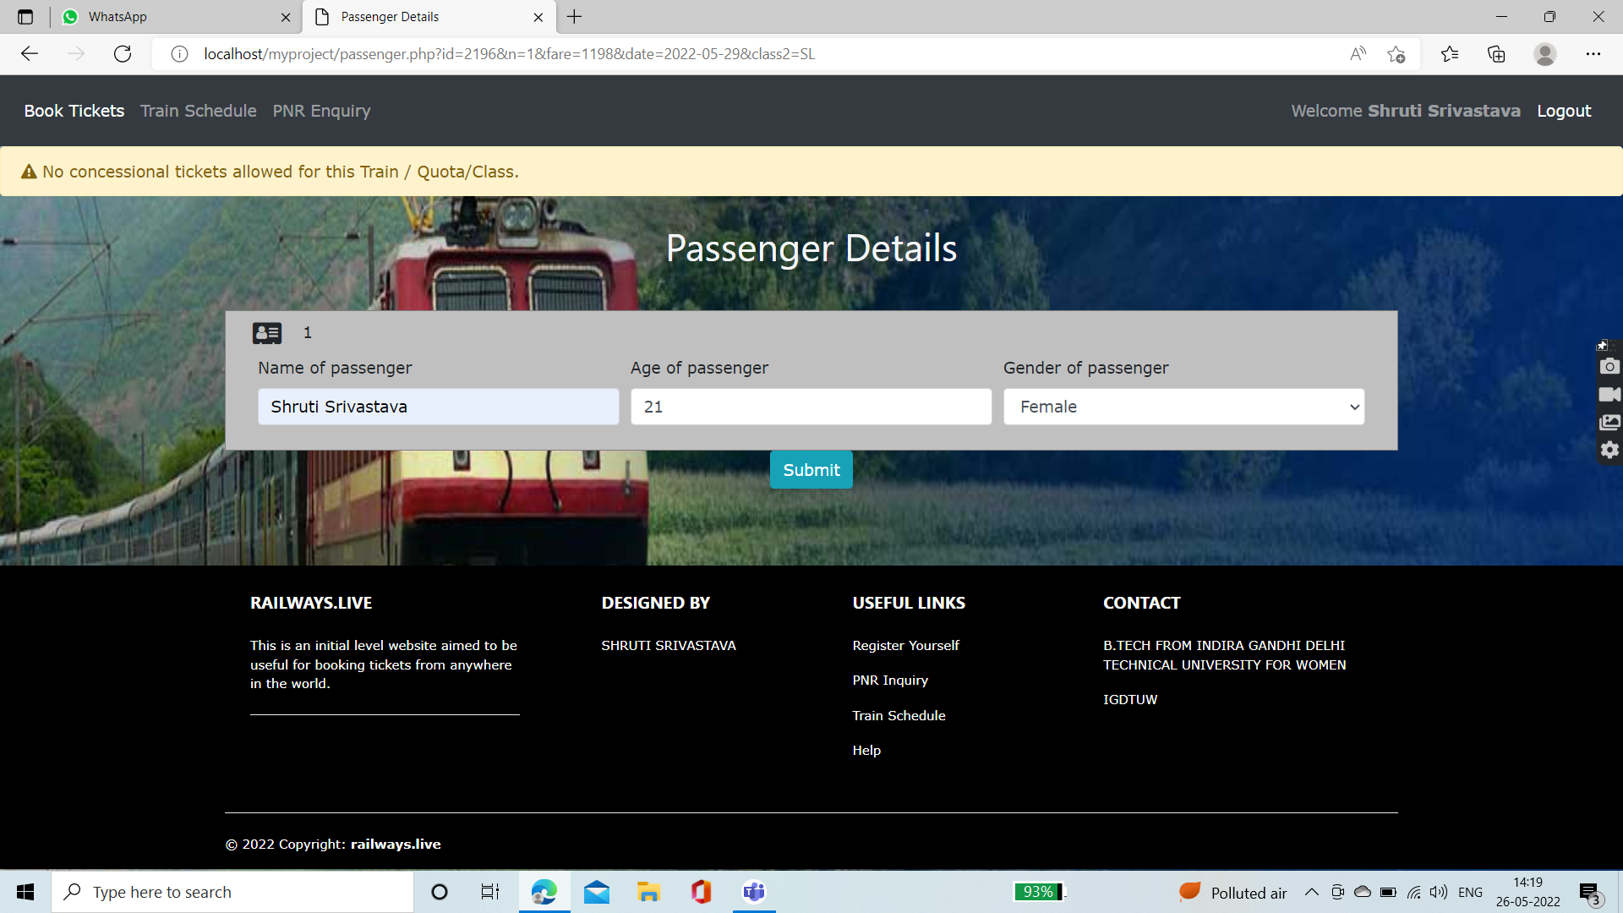Open Microsoft Teams from the taskbar
This screenshot has width=1623, height=913.
tap(752, 891)
